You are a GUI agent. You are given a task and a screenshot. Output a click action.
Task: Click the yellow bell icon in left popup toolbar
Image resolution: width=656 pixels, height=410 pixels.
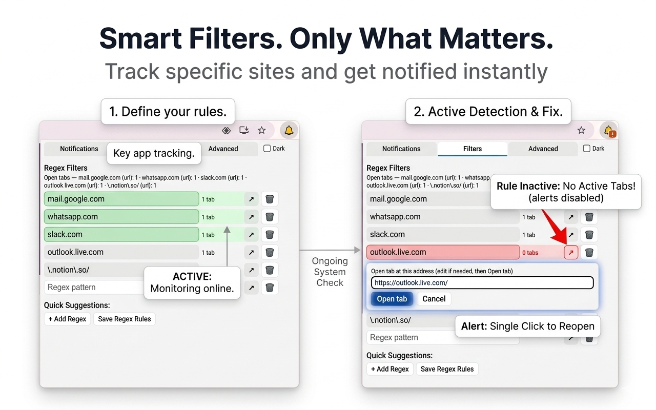pyautogui.click(x=289, y=131)
